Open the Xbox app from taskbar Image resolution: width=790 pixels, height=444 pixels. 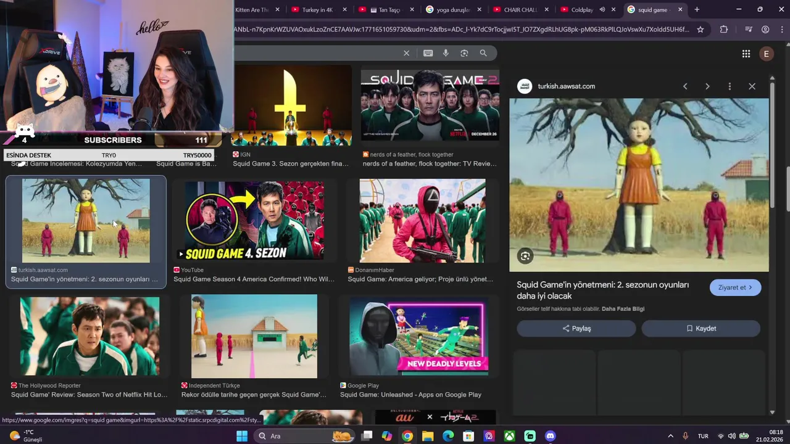(x=509, y=436)
